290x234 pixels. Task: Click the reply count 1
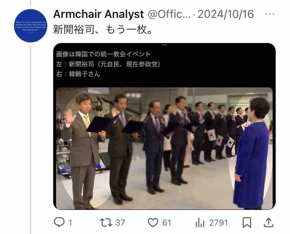(70, 223)
